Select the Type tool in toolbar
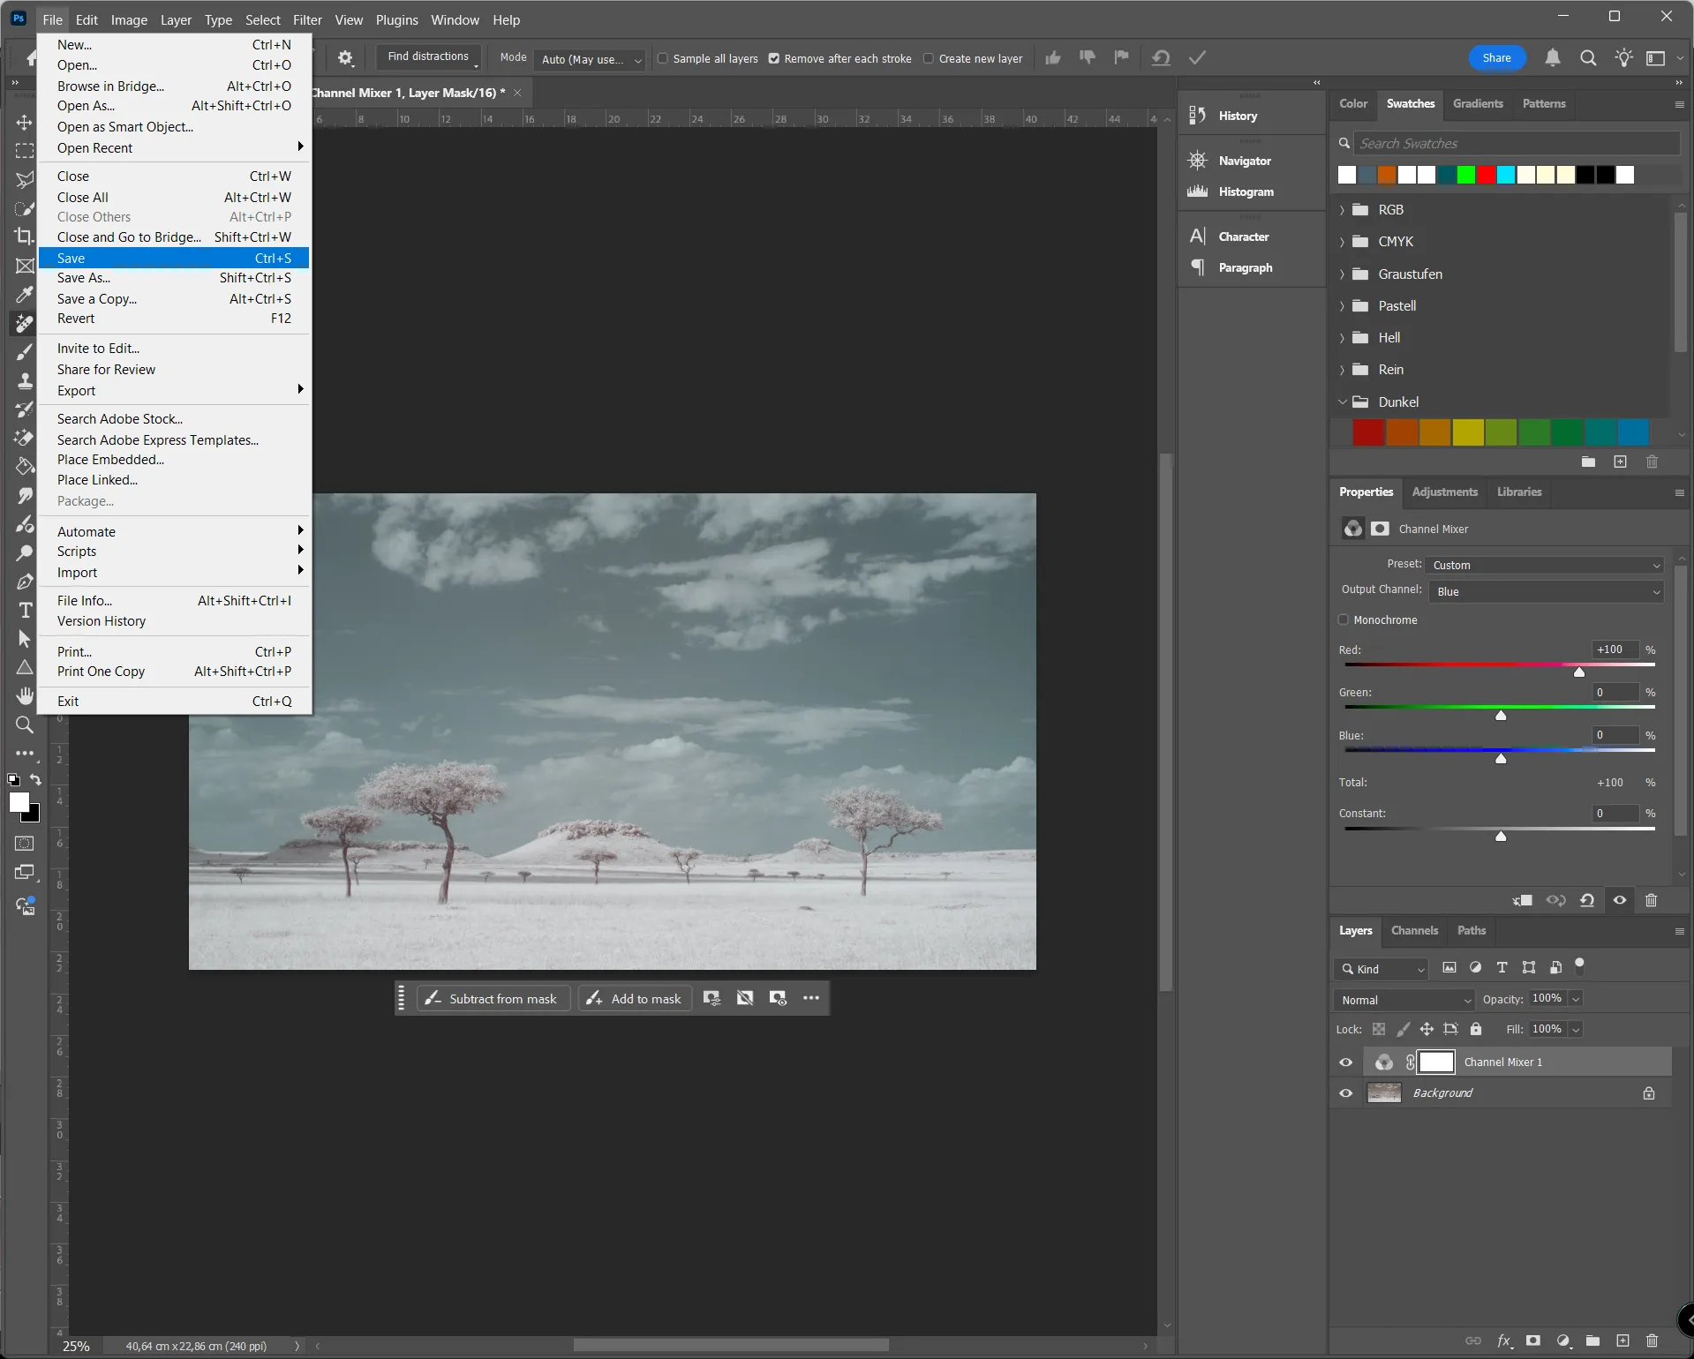 click(25, 610)
